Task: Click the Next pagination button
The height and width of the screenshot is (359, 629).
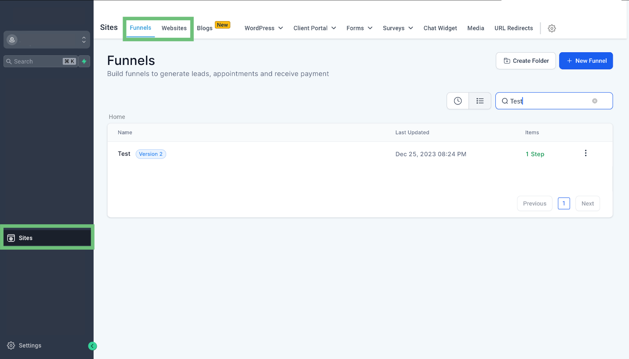Action: [588, 204]
